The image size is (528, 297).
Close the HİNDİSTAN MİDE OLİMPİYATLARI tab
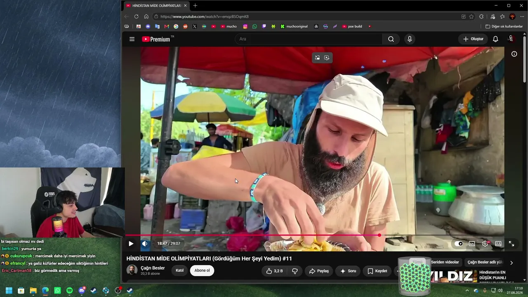coord(185,6)
